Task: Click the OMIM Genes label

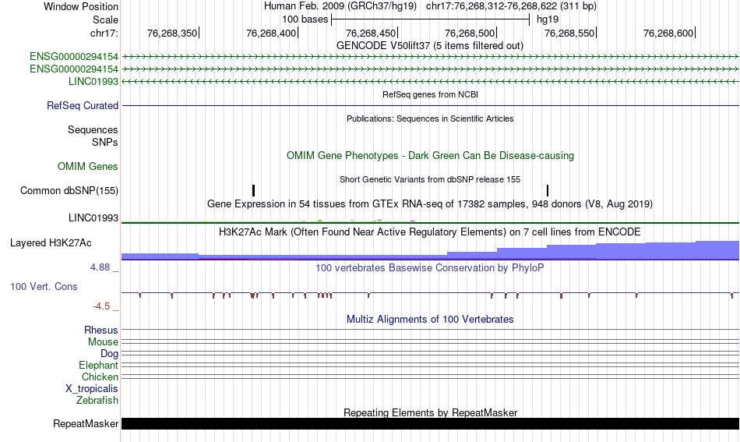Action: click(x=87, y=166)
